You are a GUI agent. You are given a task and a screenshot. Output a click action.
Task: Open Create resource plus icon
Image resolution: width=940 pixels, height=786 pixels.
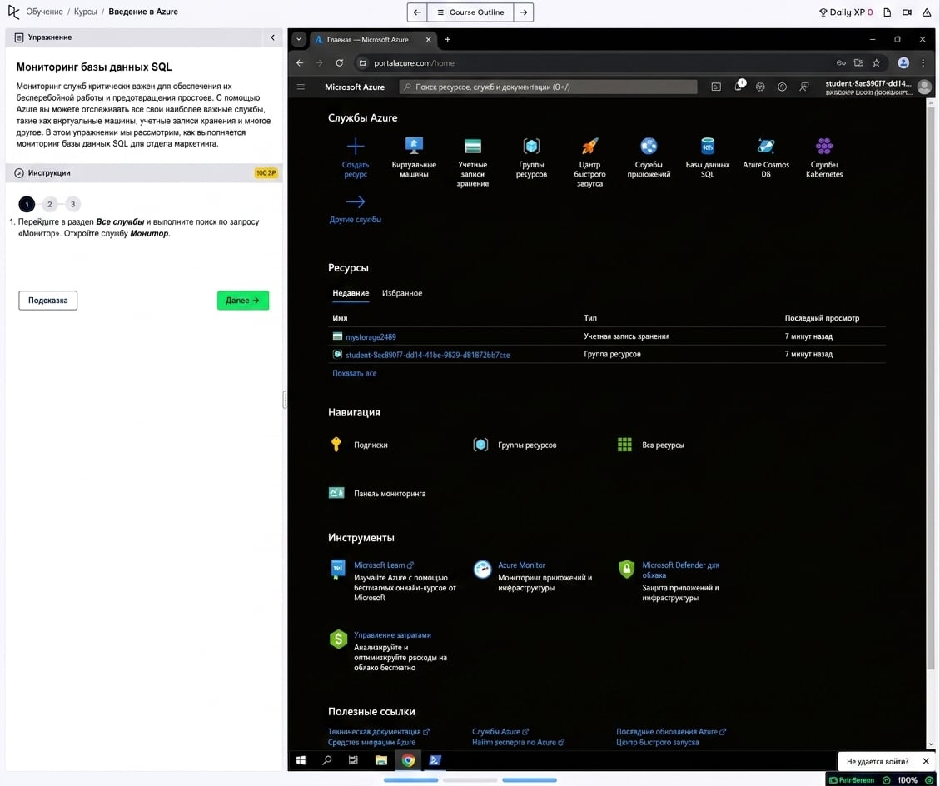pyautogui.click(x=355, y=147)
